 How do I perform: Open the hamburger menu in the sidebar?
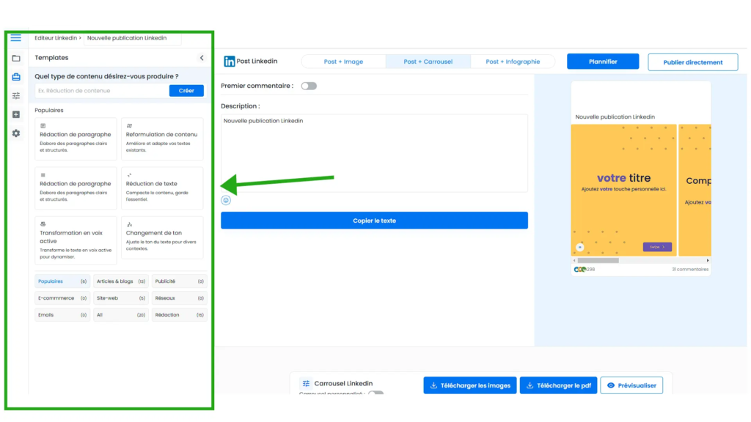(16, 38)
